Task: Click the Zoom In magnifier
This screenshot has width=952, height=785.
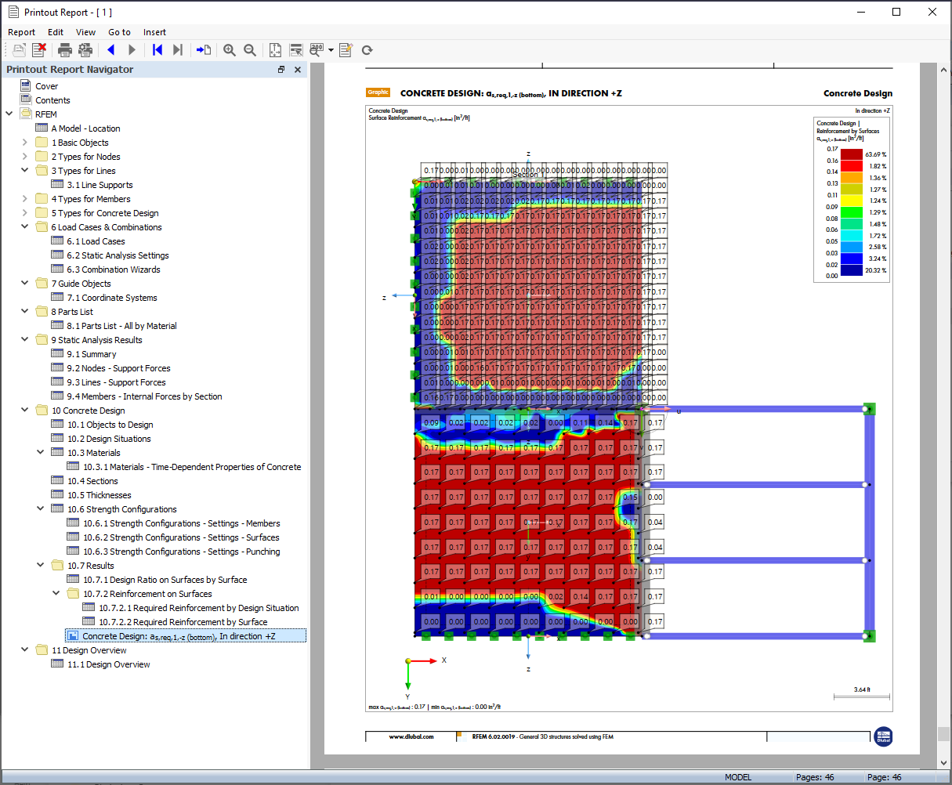Action: [x=230, y=50]
